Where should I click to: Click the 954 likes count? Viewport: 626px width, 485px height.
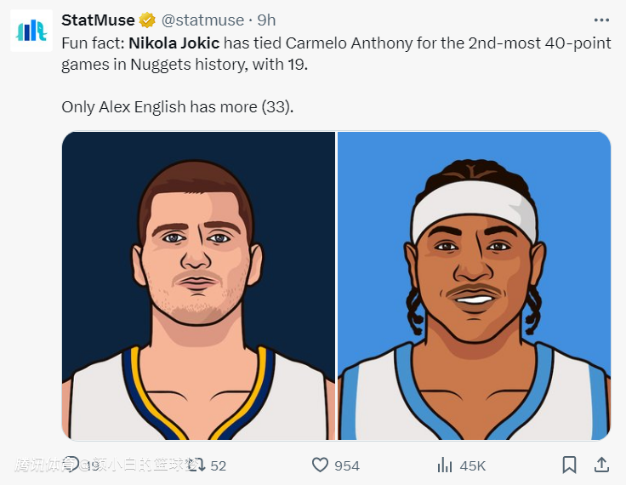point(347,465)
